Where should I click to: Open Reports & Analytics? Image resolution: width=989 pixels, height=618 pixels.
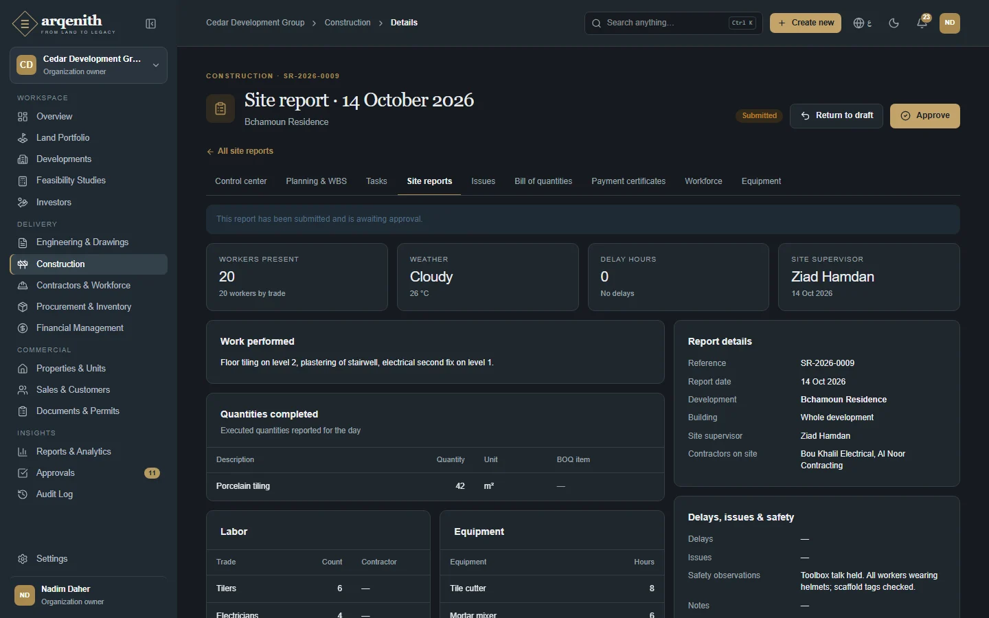coord(89,452)
